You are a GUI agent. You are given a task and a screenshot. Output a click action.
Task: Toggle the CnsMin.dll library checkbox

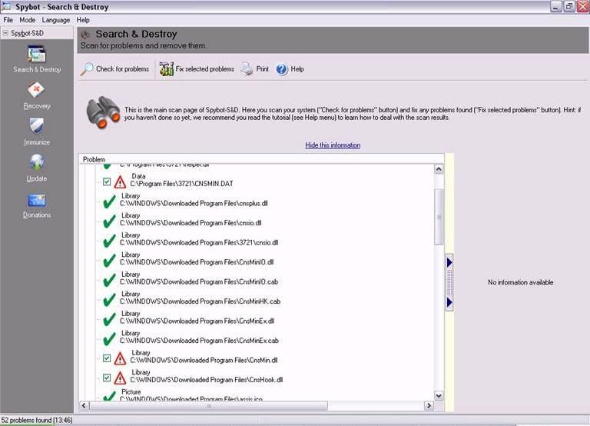click(107, 359)
